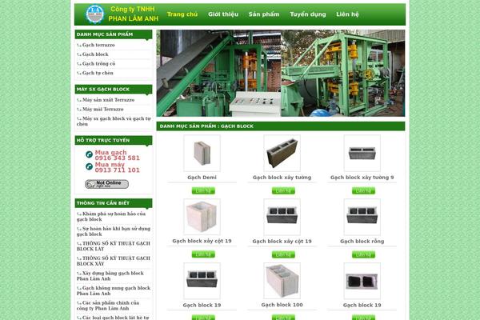
Task: Open the Liên hệ menu item
Action: tap(347, 14)
